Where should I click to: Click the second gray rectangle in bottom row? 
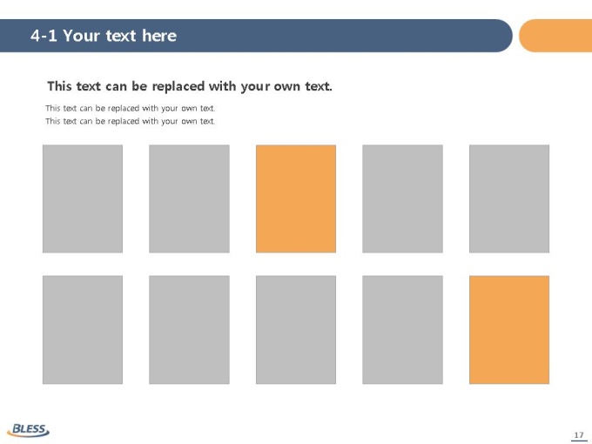pyautogui.click(x=189, y=330)
